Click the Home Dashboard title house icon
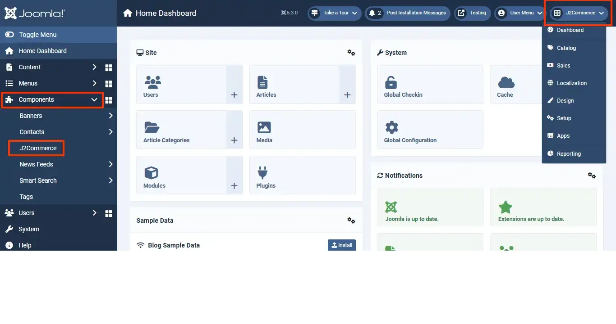The image size is (616, 324). [x=128, y=13]
